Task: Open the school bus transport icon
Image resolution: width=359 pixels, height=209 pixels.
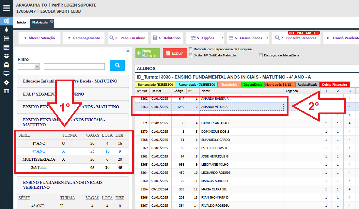Action: tap(7, 65)
